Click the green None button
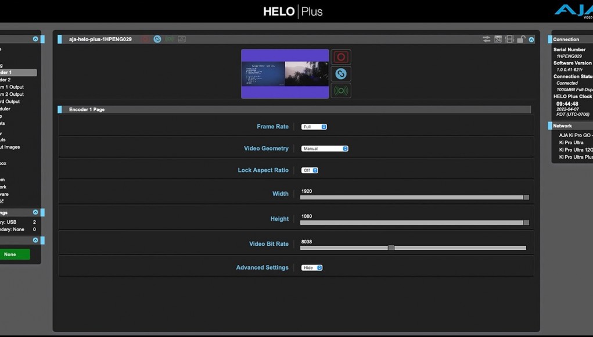Image resolution: width=593 pixels, height=337 pixels. click(x=15, y=254)
